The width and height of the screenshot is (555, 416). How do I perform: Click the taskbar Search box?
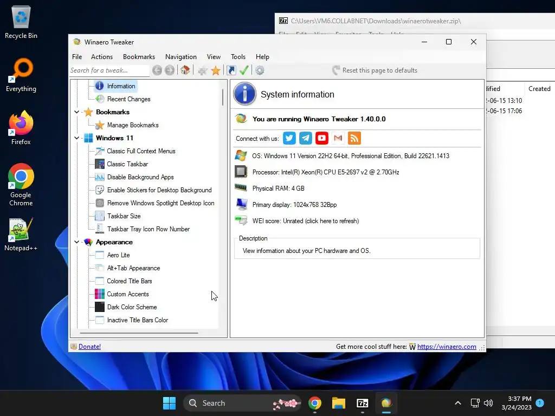pyautogui.click(x=242, y=403)
